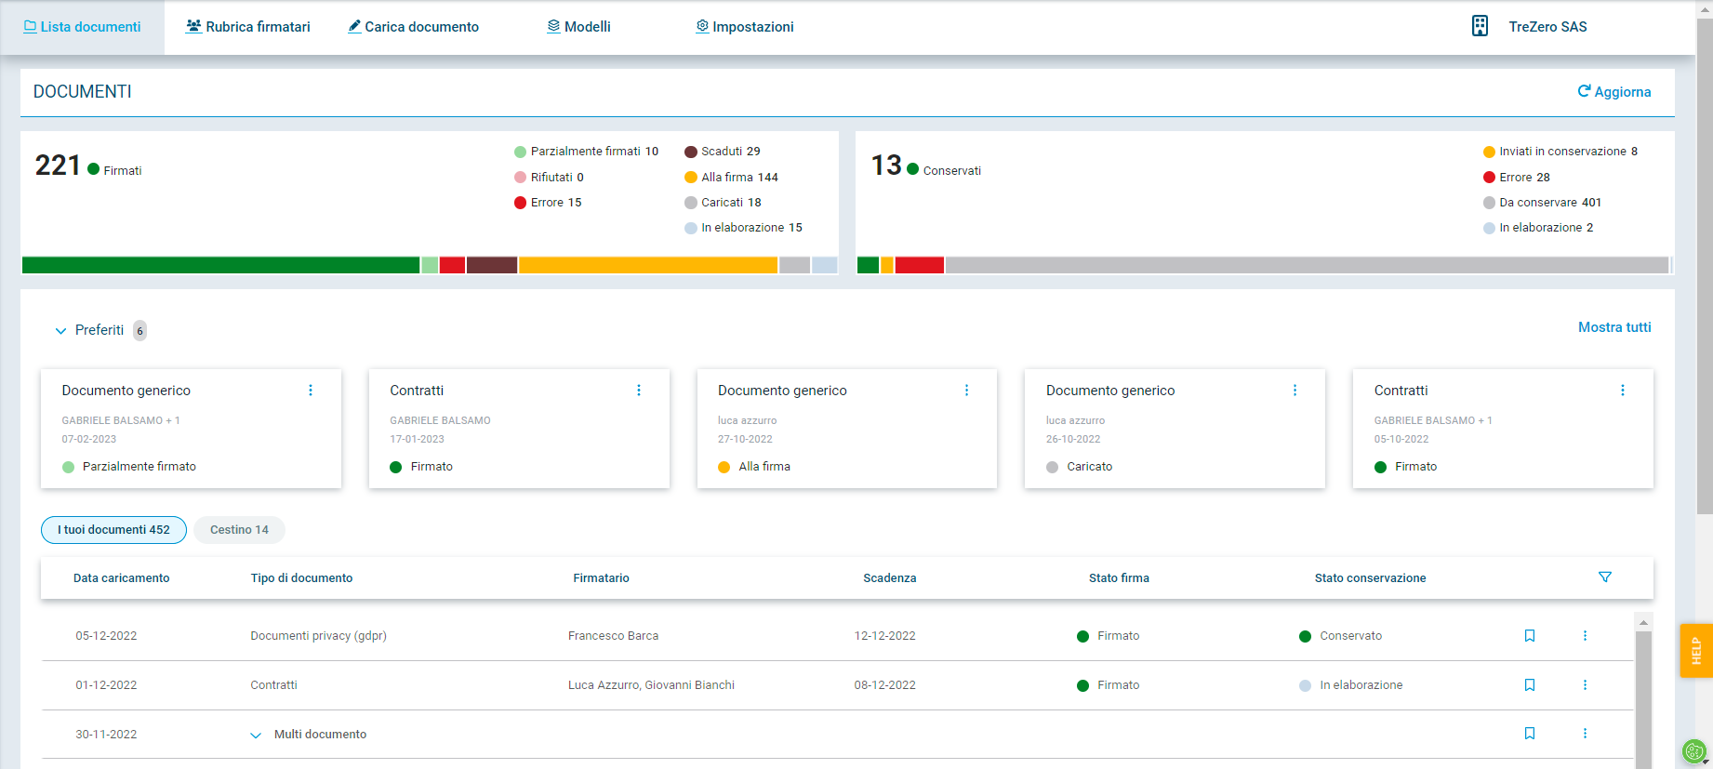The width and height of the screenshot is (1713, 769).
Task: Click the green cookie settings icon
Action: pos(1694,751)
